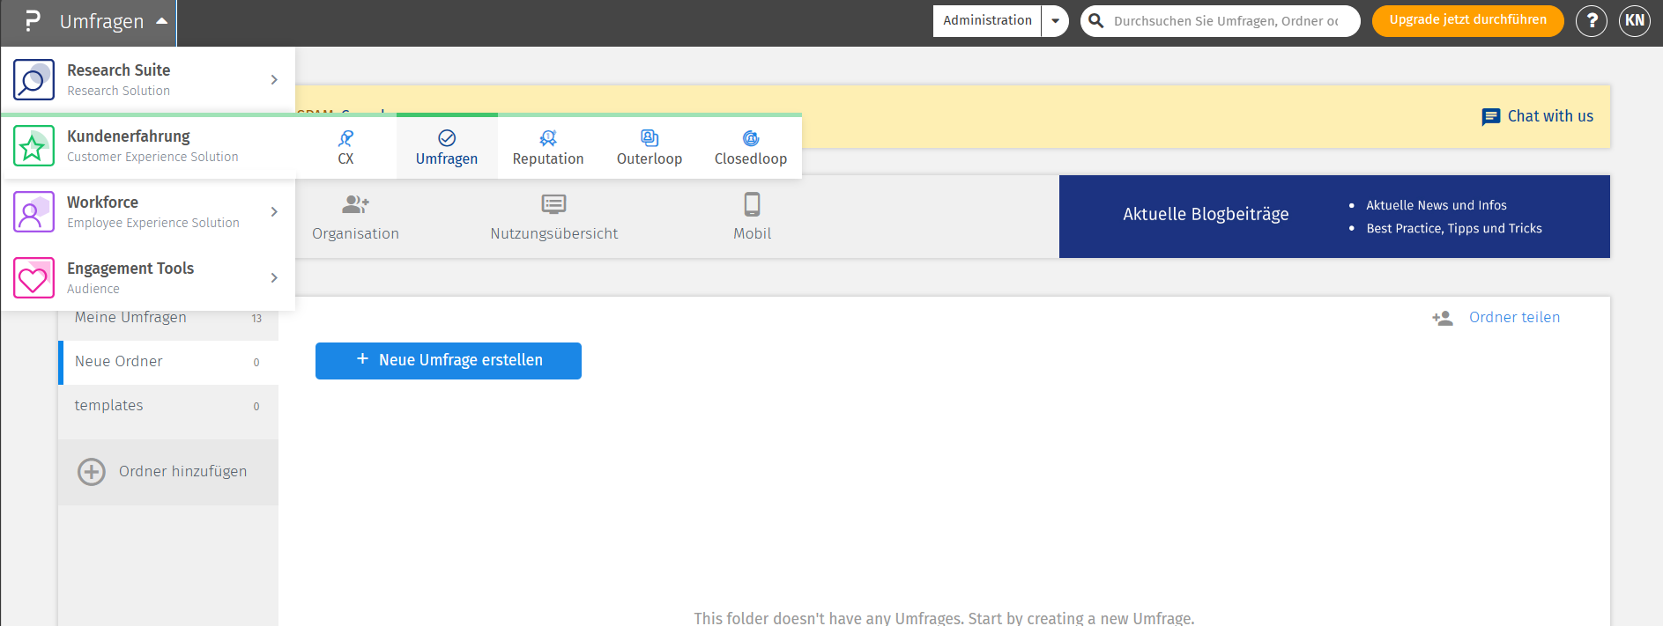Click the Administration button
Viewport: 1663px width, 626px height.
coord(987,21)
